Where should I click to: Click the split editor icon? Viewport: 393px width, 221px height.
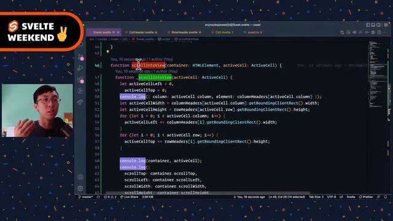[x=379, y=33]
